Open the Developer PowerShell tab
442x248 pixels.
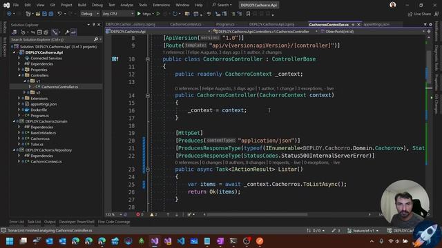(77, 222)
